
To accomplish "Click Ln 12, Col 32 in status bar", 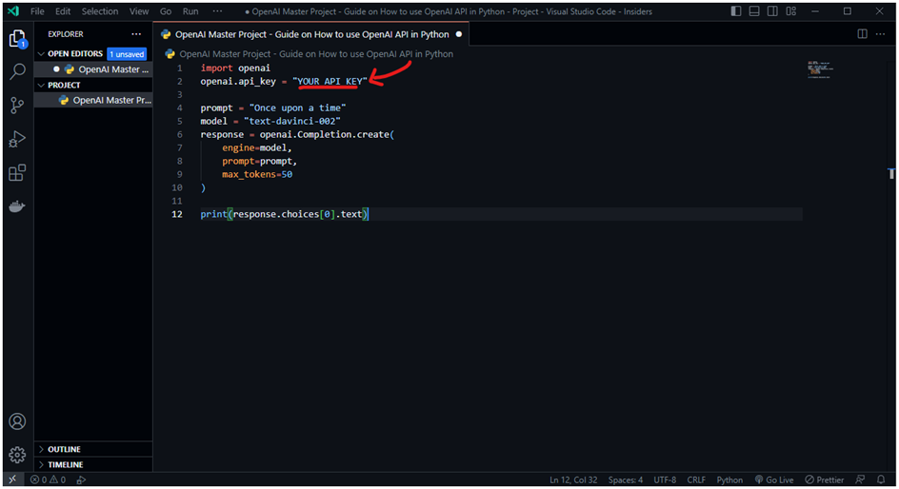I will click(x=572, y=479).
